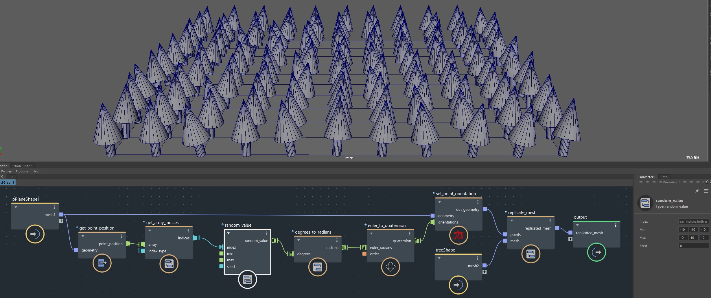Image resolution: width=711 pixels, height=298 pixels.
Task: Click the red set_point_orientation node icon
Action: pos(458,235)
